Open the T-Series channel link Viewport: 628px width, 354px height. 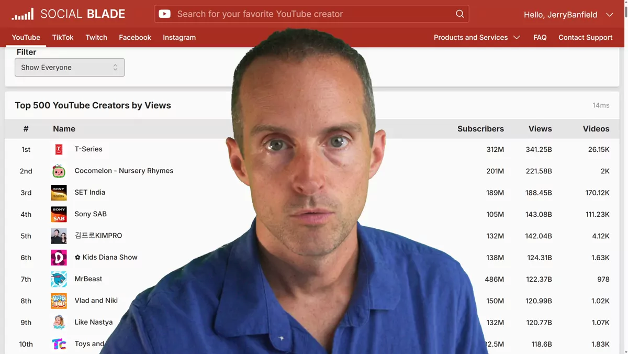coord(88,149)
